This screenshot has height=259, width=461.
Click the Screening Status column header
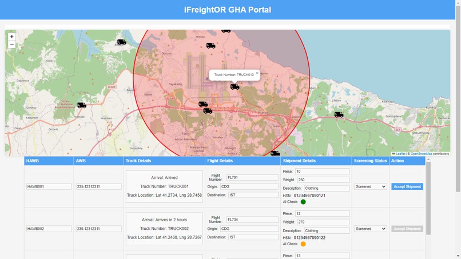point(371,161)
